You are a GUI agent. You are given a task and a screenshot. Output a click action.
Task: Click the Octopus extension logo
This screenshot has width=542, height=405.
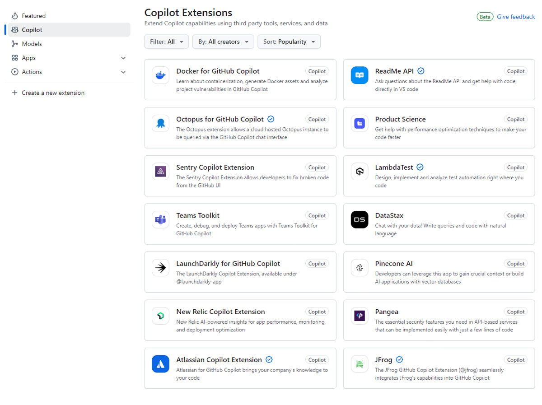[160, 123]
